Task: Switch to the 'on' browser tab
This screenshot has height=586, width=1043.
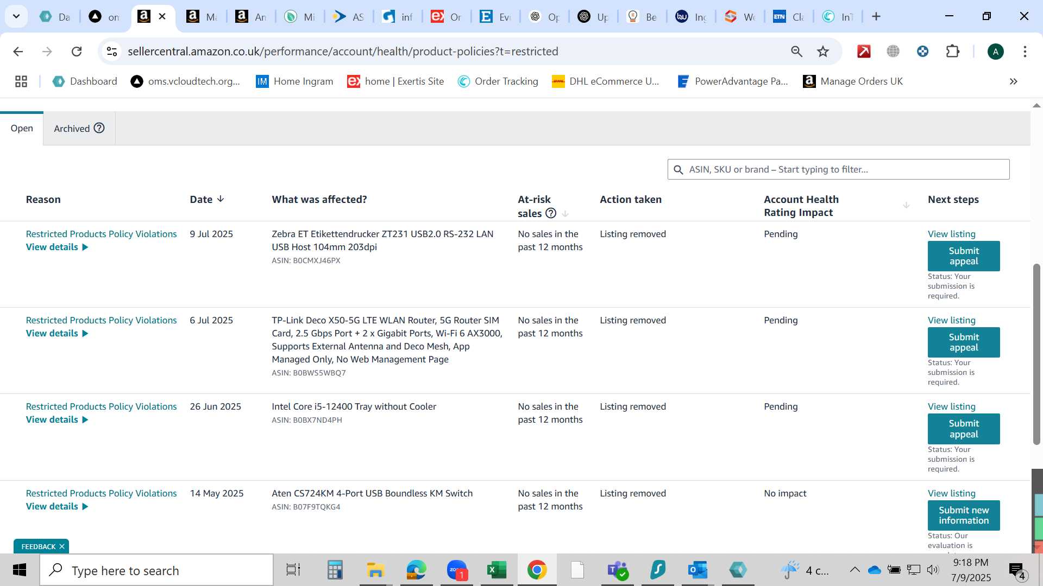Action: point(104,17)
